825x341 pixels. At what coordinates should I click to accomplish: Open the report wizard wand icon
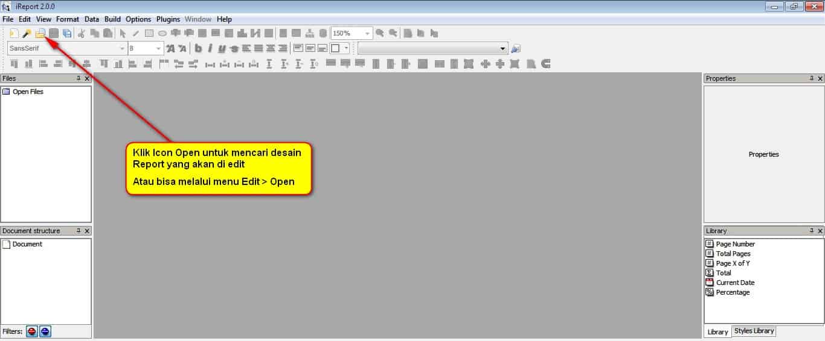tap(27, 34)
